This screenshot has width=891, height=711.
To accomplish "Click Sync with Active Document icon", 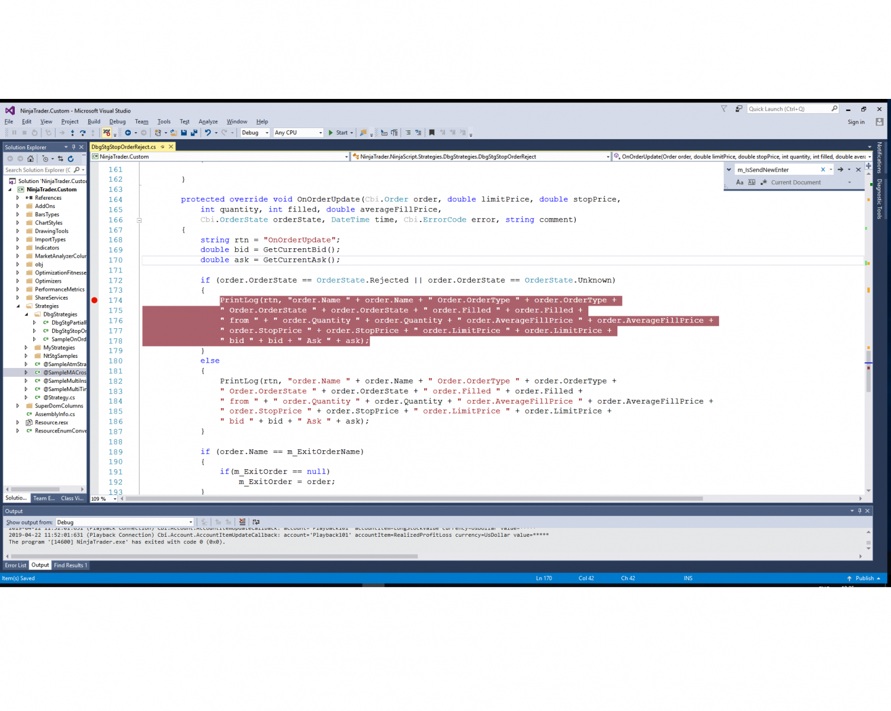I will click(60, 159).
